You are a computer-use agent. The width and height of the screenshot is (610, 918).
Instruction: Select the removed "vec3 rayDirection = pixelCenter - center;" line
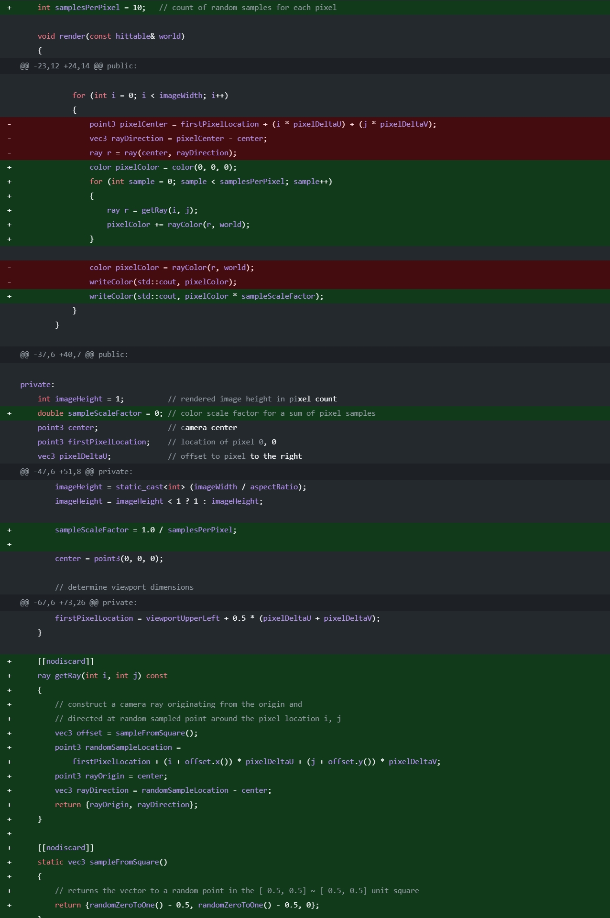click(x=305, y=139)
